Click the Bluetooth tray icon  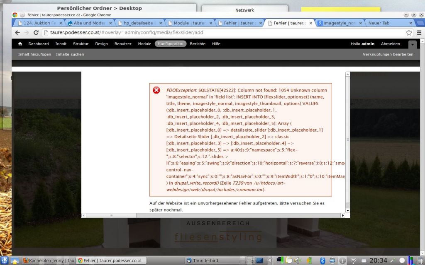[322, 260]
